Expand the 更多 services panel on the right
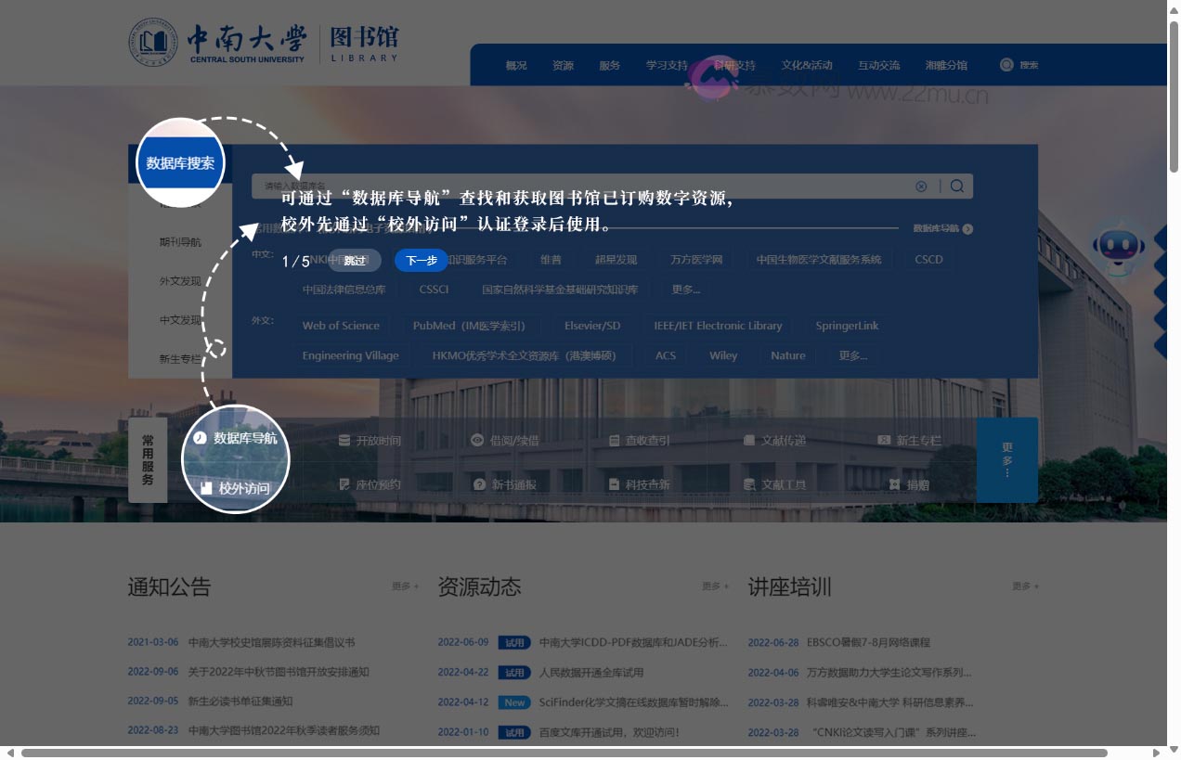The image size is (1181, 760). (1007, 459)
